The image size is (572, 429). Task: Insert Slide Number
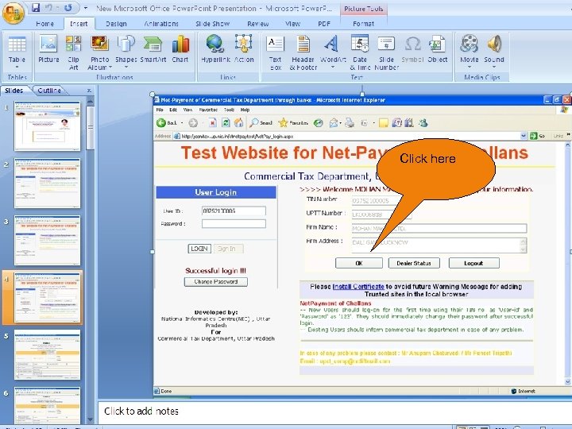click(x=386, y=53)
